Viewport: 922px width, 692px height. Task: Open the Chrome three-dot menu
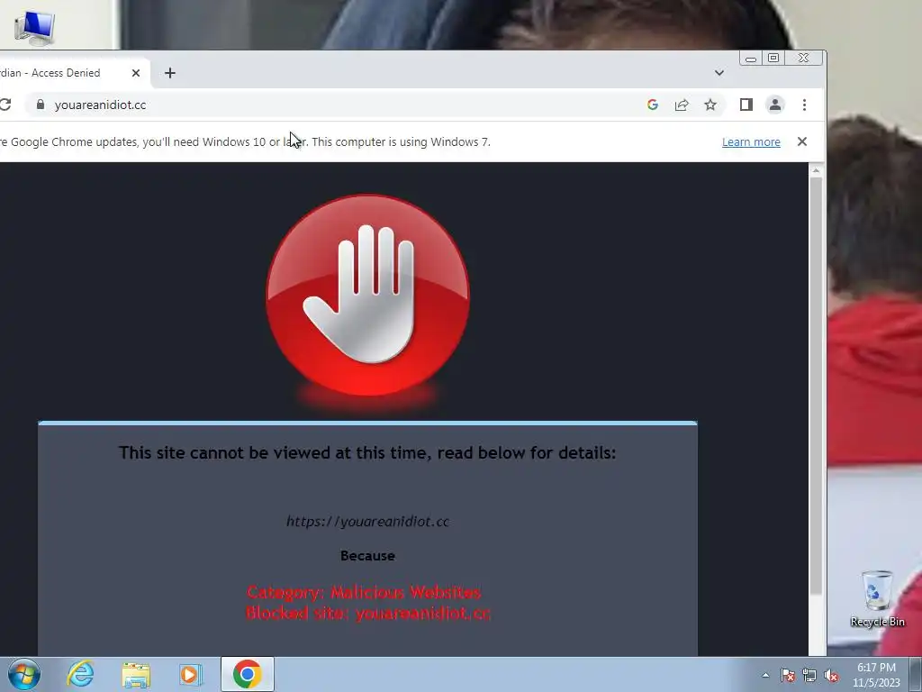click(x=804, y=105)
